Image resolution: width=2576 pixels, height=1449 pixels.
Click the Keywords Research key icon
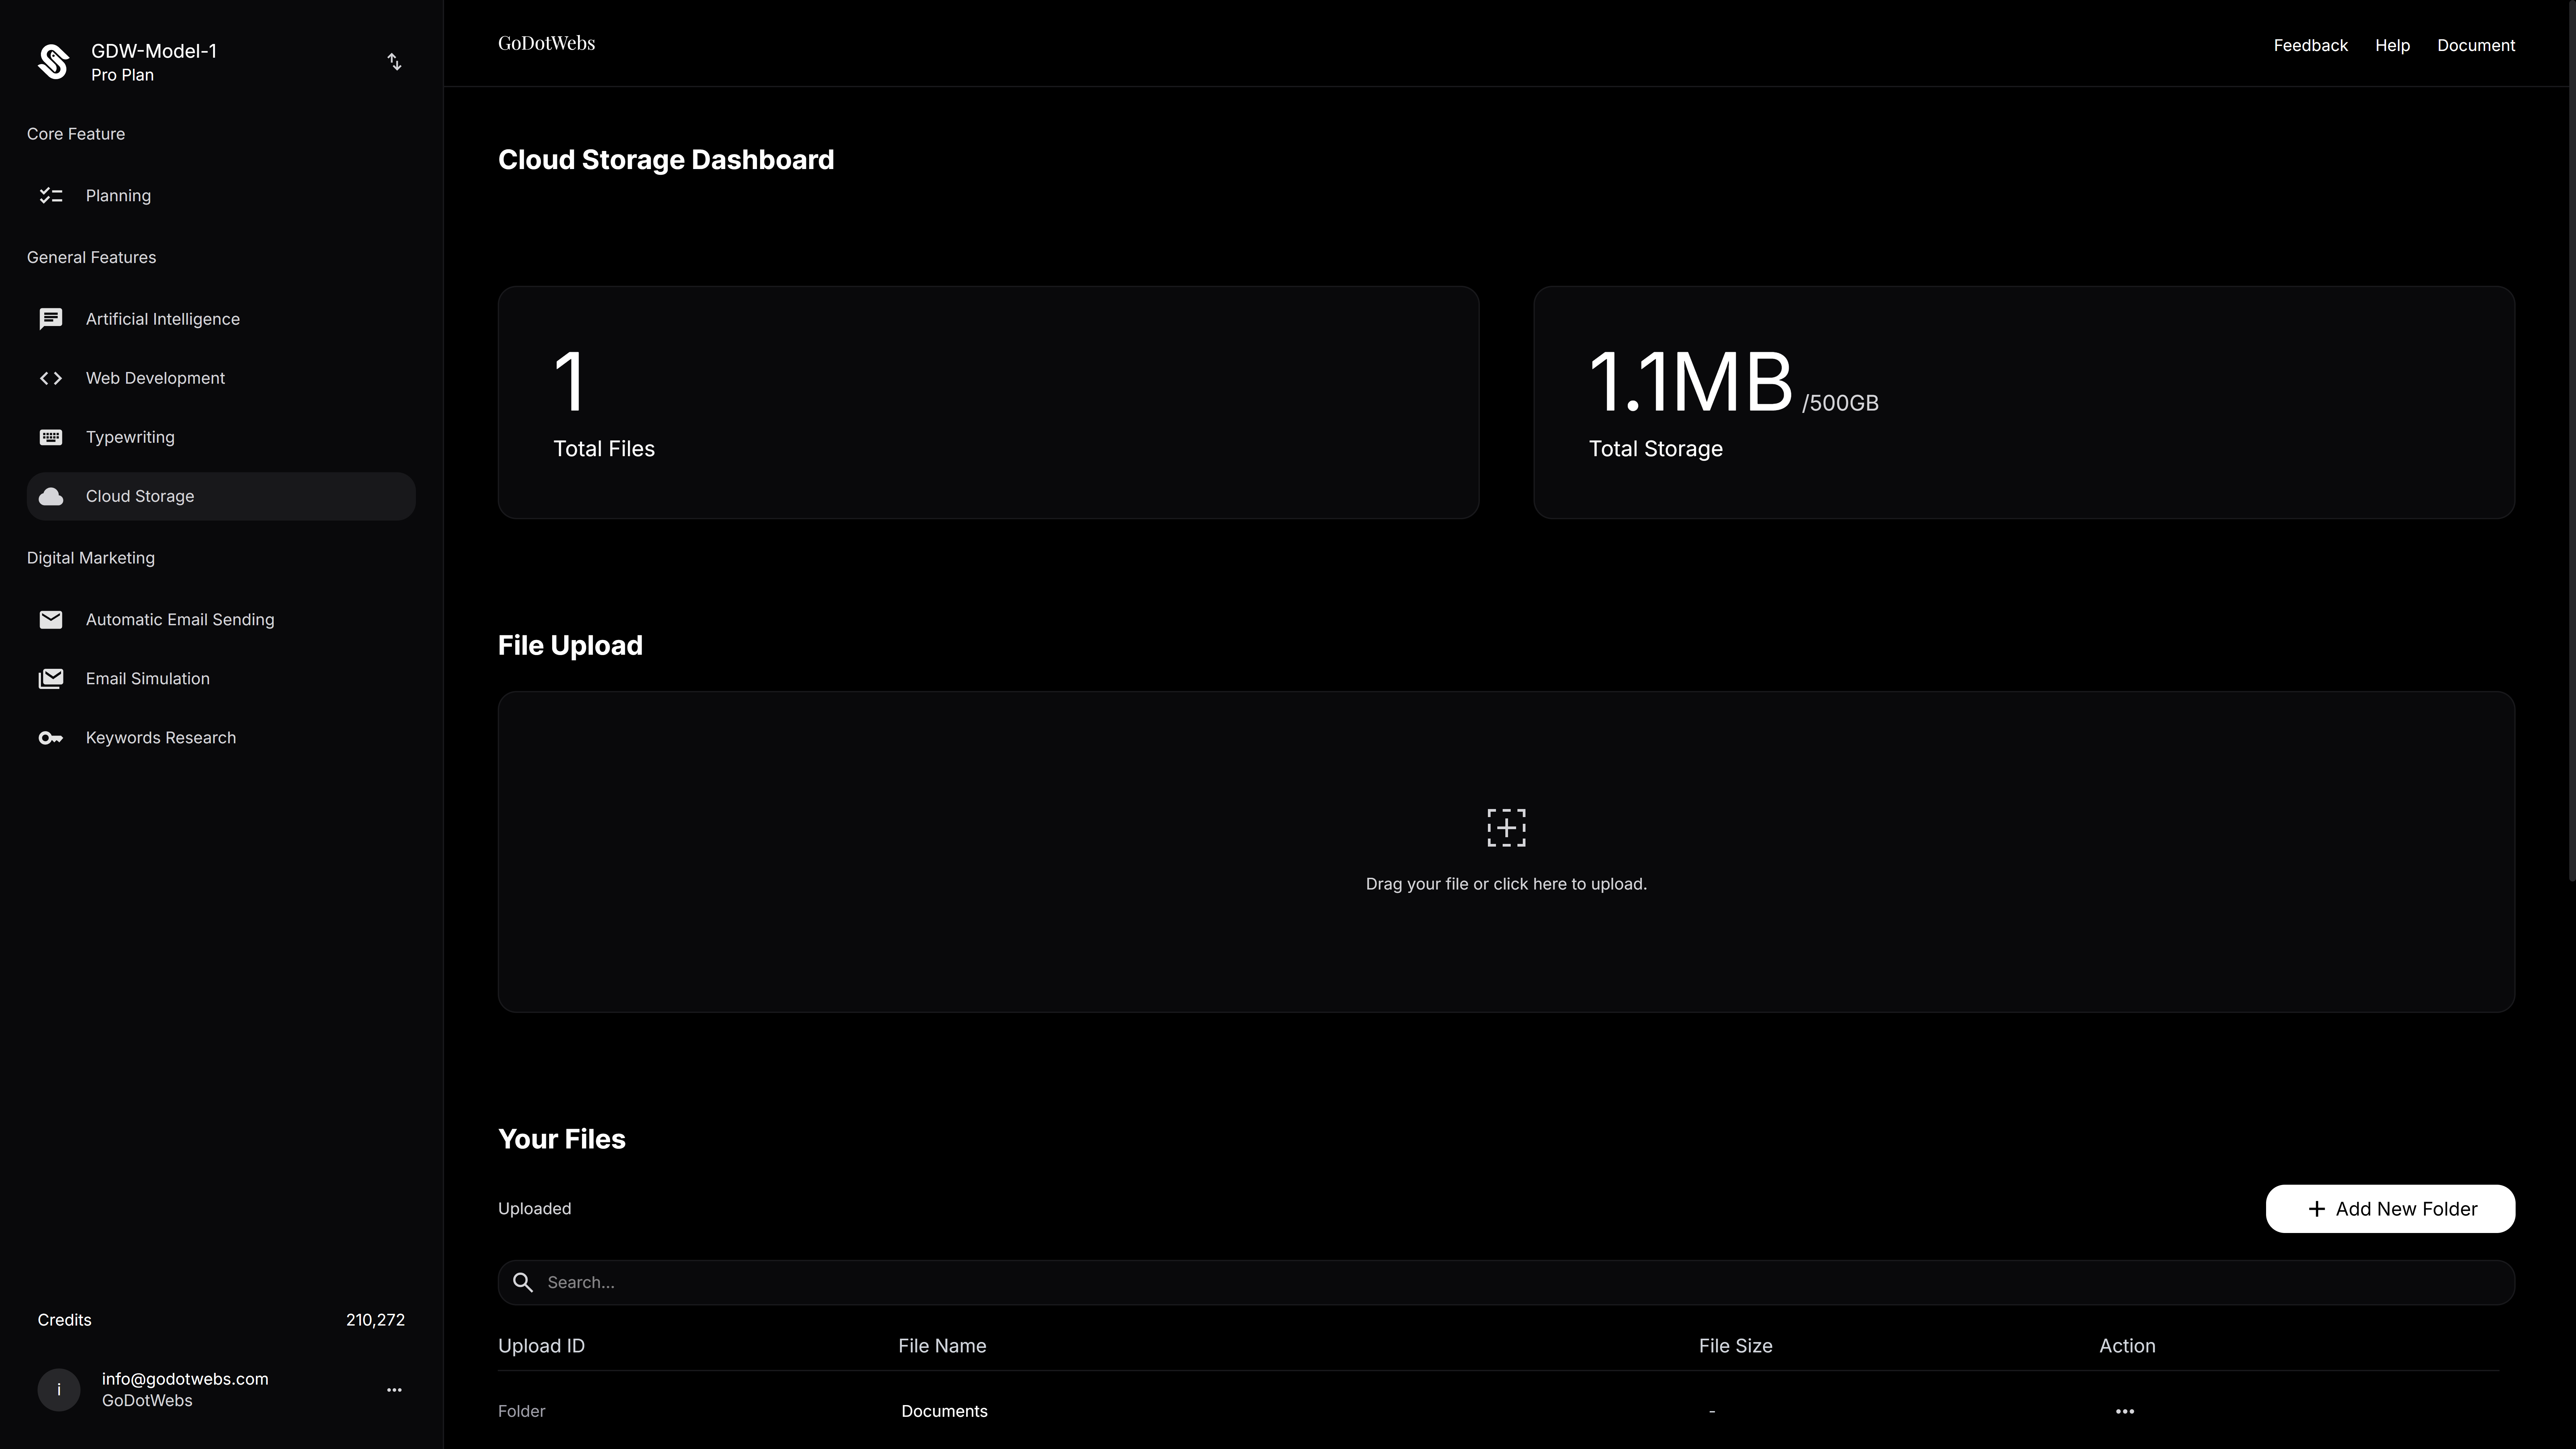tap(51, 738)
